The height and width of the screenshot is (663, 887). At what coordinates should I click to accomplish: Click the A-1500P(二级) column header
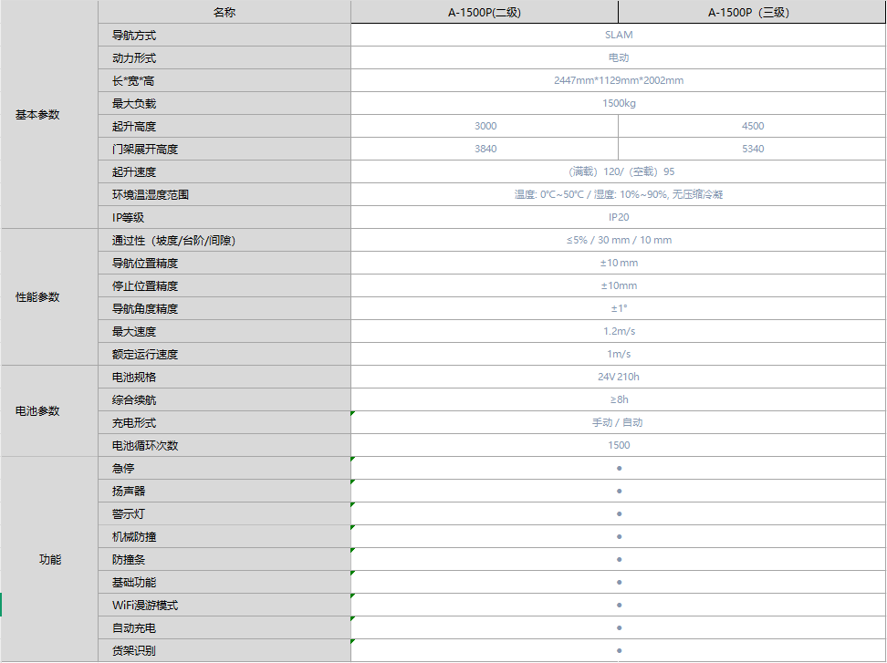pos(484,12)
